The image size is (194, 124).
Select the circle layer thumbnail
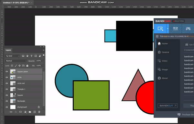[x=13, y=77]
